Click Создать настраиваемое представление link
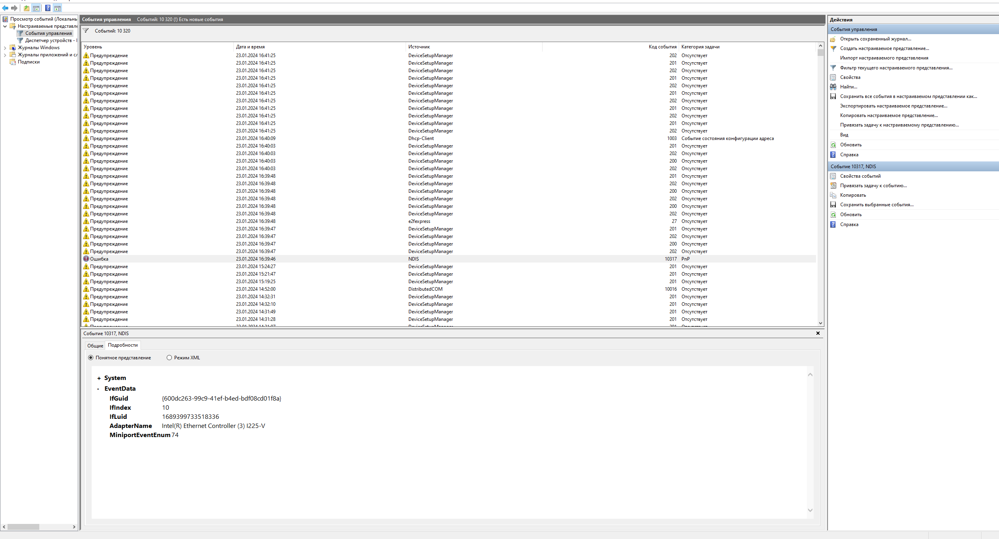The width and height of the screenshot is (999, 539). pyautogui.click(x=885, y=48)
